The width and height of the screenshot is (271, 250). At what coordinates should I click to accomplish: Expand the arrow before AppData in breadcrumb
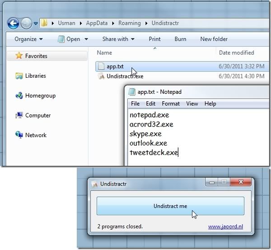[81, 23]
